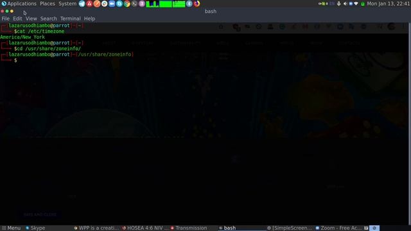Open the Menu button in bottom panel
This screenshot has height=231, width=411.
(12, 228)
